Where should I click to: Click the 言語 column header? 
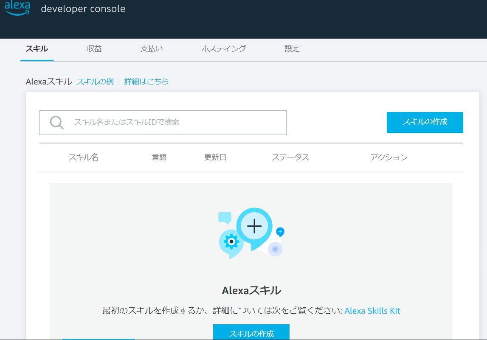159,157
